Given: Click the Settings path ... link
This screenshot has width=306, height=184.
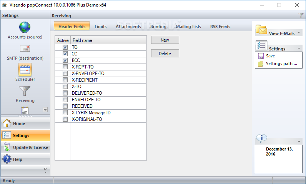Looking at the screenshot, I should [281, 64].
